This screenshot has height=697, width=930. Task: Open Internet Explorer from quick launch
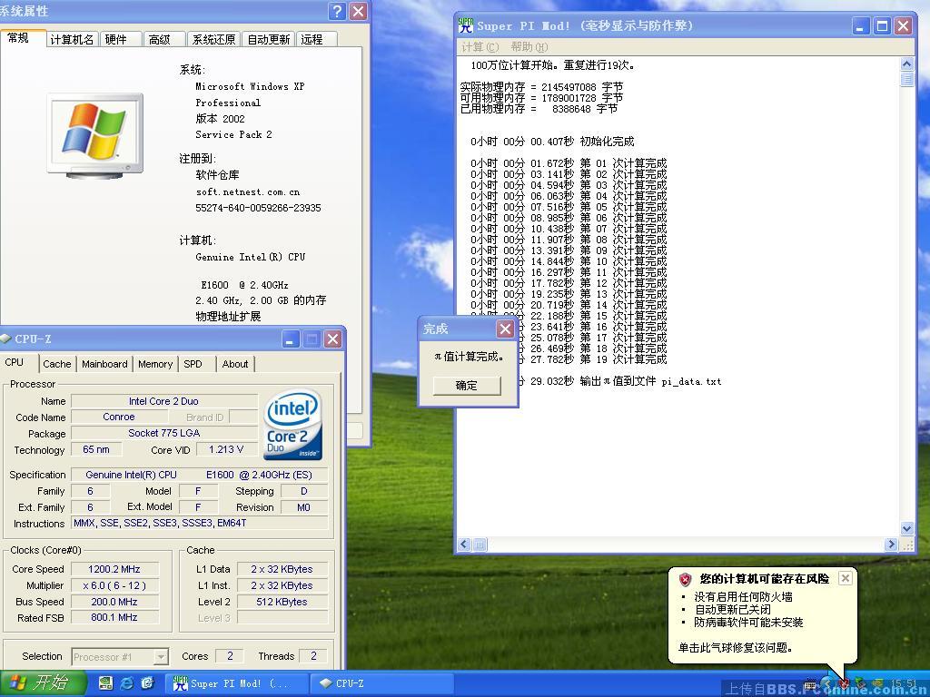point(127,682)
